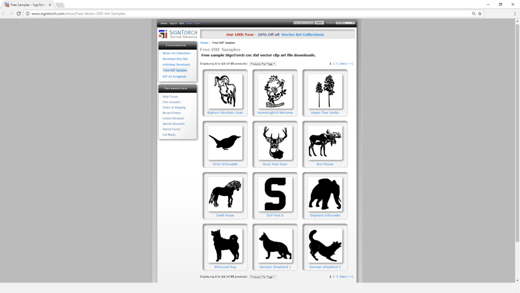Click the Log In link
520x293 pixels.
tap(172, 22)
